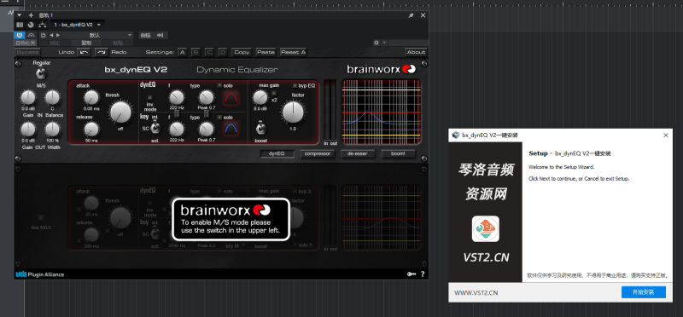Open the preset dropdown labeled 默认
Image resolution: width=683 pixels, height=317 pixels.
click(97, 35)
